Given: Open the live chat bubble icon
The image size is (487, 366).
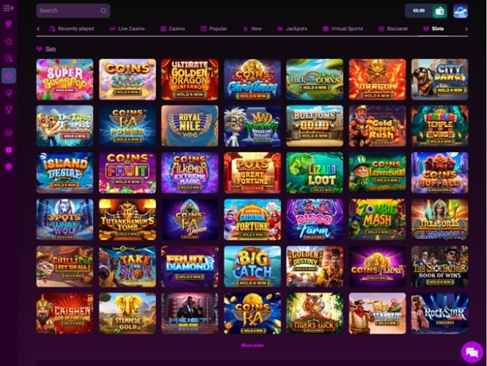Looking at the screenshot, I should click(x=472, y=352).
